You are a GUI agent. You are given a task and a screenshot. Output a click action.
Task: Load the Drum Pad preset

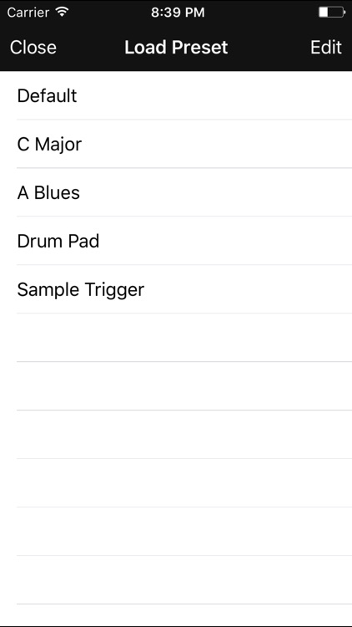[176, 241]
